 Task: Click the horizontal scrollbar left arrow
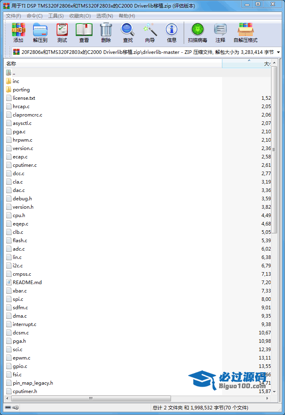pyautogui.click(x=7, y=398)
